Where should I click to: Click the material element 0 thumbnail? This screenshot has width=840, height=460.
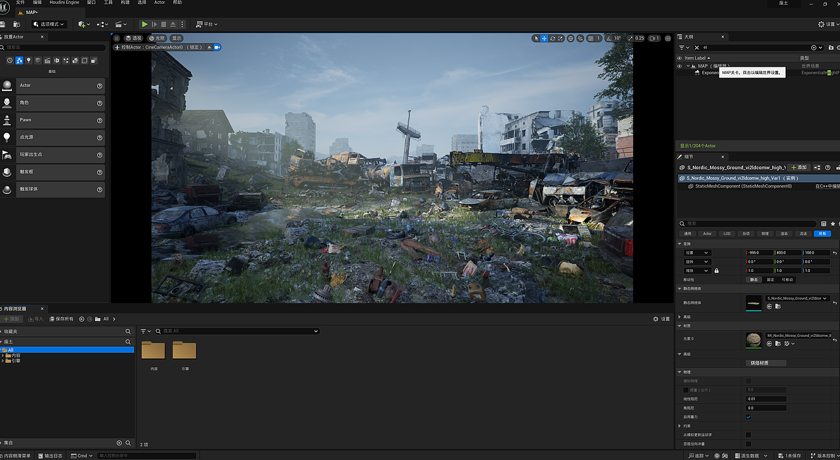point(753,339)
